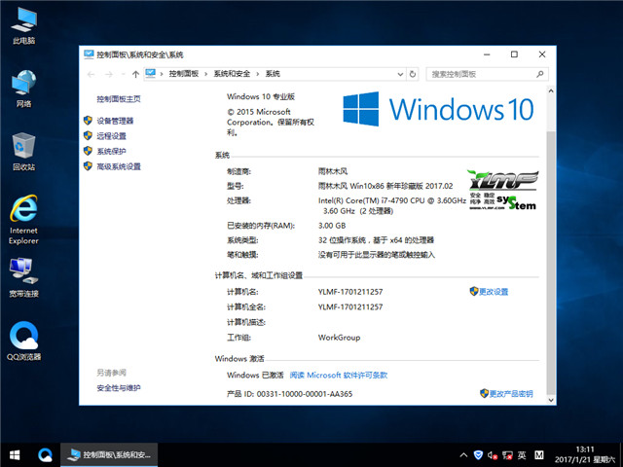Click the scrollbar up arrow
The height and width of the screenshot is (467, 623).
pos(551,90)
